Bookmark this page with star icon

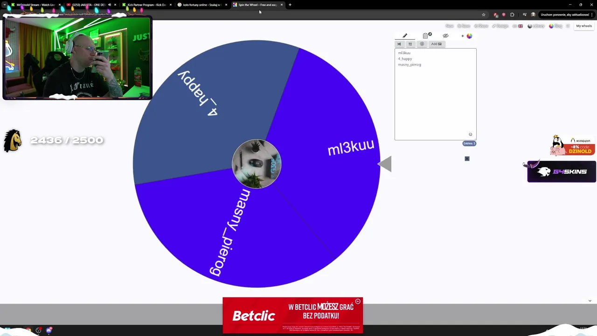click(484, 14)
